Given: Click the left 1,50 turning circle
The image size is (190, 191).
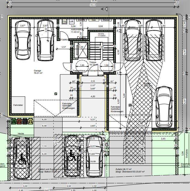Looking at the screenshot, I should pos(82,66).
